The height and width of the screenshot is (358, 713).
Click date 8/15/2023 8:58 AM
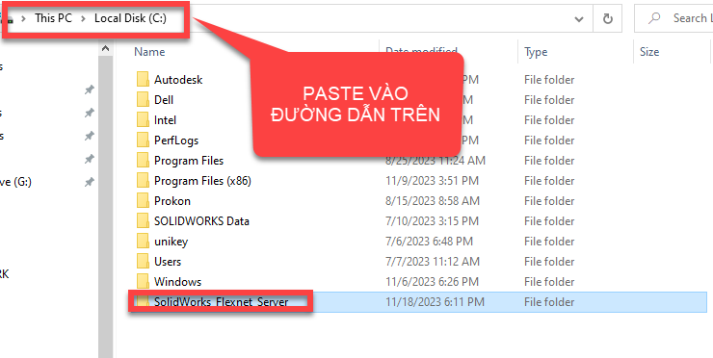coord(433,201)
